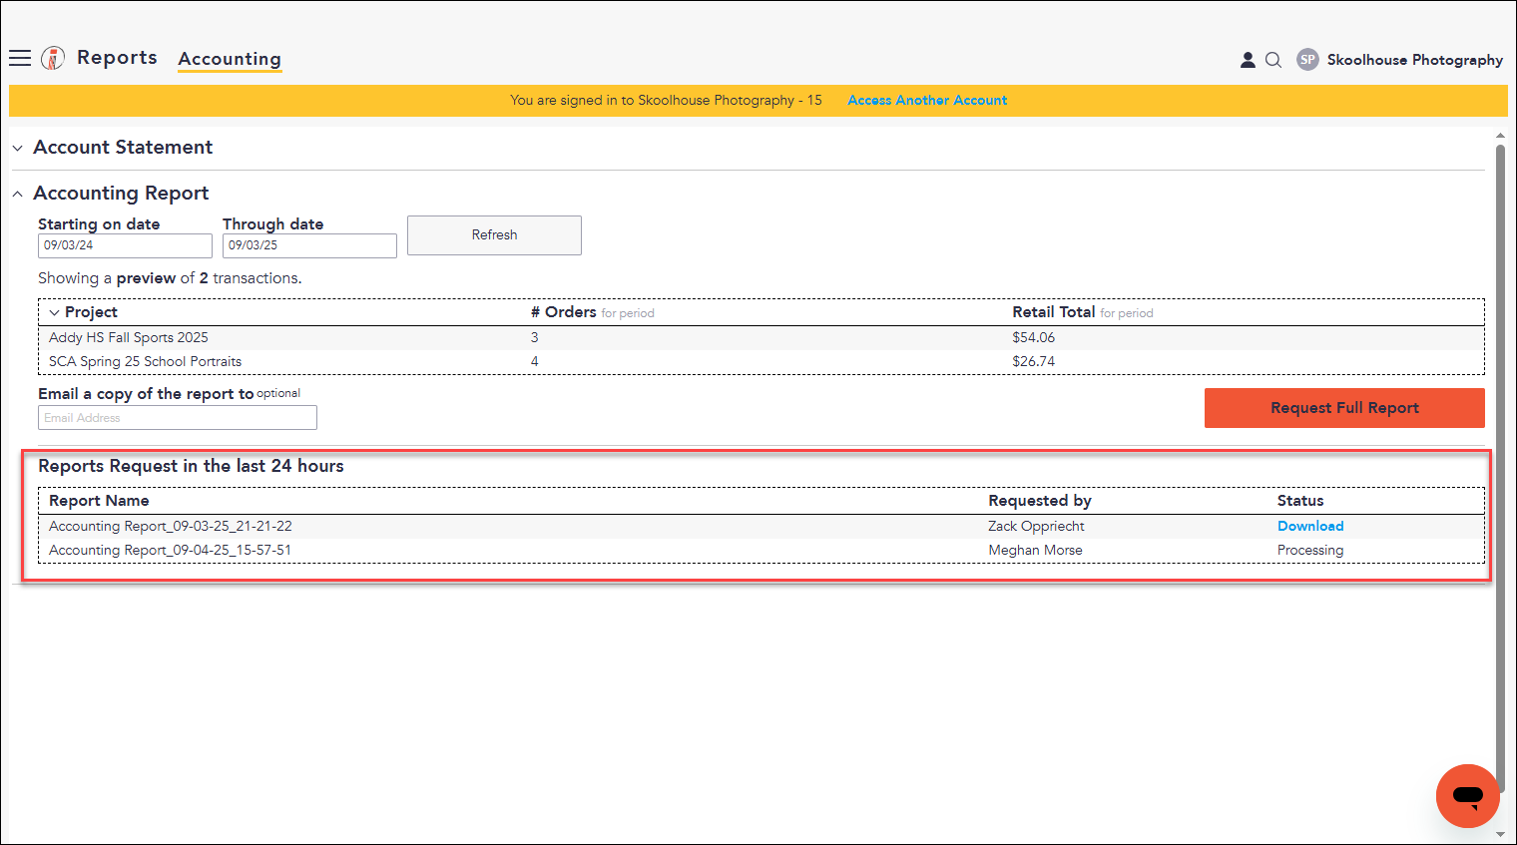Toggle the Project column chevron
This screenshot has height=845, width=1517.
(54, 313)
